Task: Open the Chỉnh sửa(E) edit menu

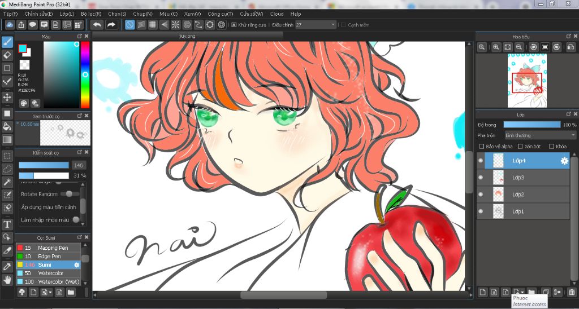Action: [x=38, y=14]
